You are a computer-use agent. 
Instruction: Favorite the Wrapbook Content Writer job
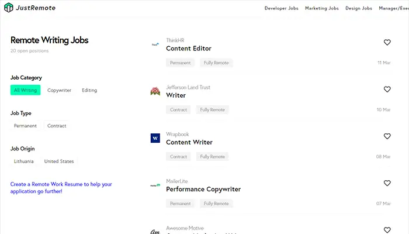tap(387, 136)
